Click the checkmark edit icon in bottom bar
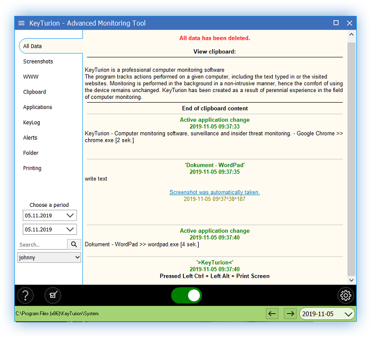371x338 pixels. pos(53,295)
